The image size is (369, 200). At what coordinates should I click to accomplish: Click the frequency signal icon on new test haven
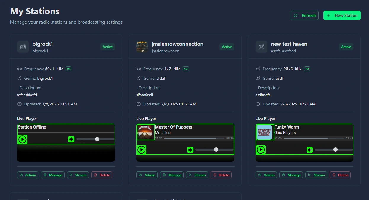(x=258, y=69)
